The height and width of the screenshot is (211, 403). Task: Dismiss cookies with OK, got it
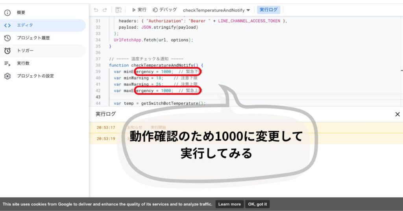click(257, 204)
